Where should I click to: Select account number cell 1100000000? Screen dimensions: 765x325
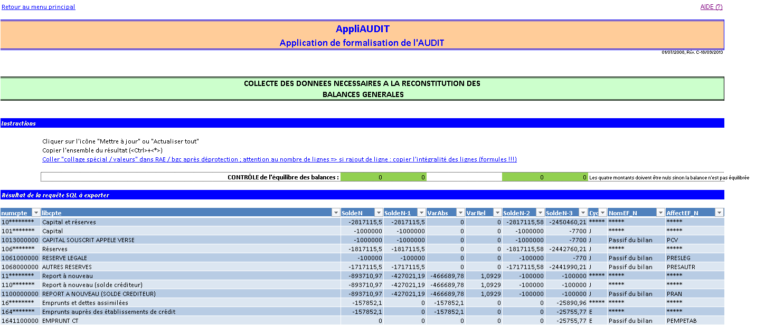[21, 294]
